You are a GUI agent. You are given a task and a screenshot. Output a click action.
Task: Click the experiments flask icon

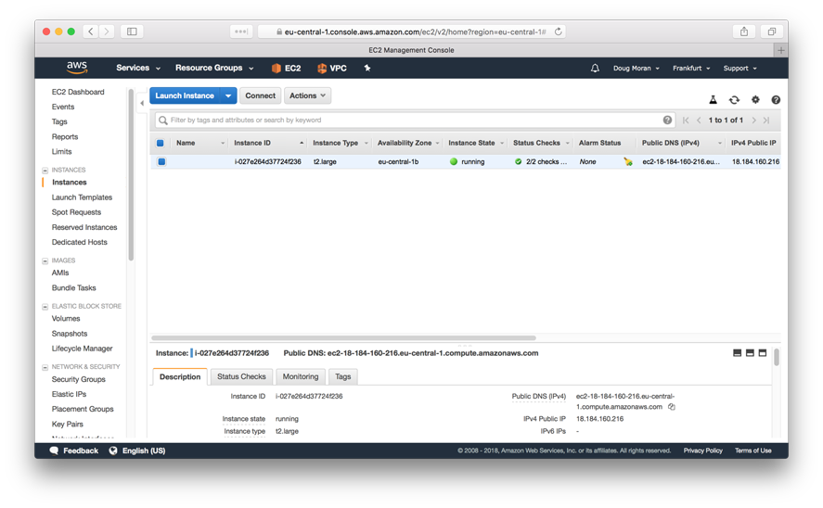(x=713, y=99)
